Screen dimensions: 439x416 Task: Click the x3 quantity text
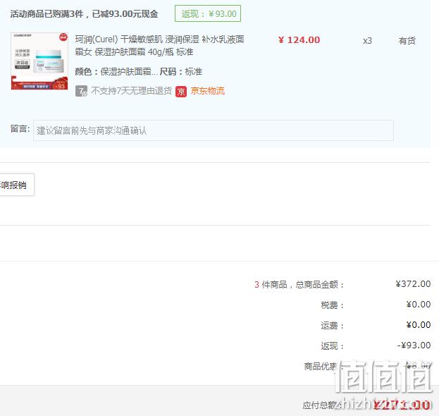coord(367,41)
